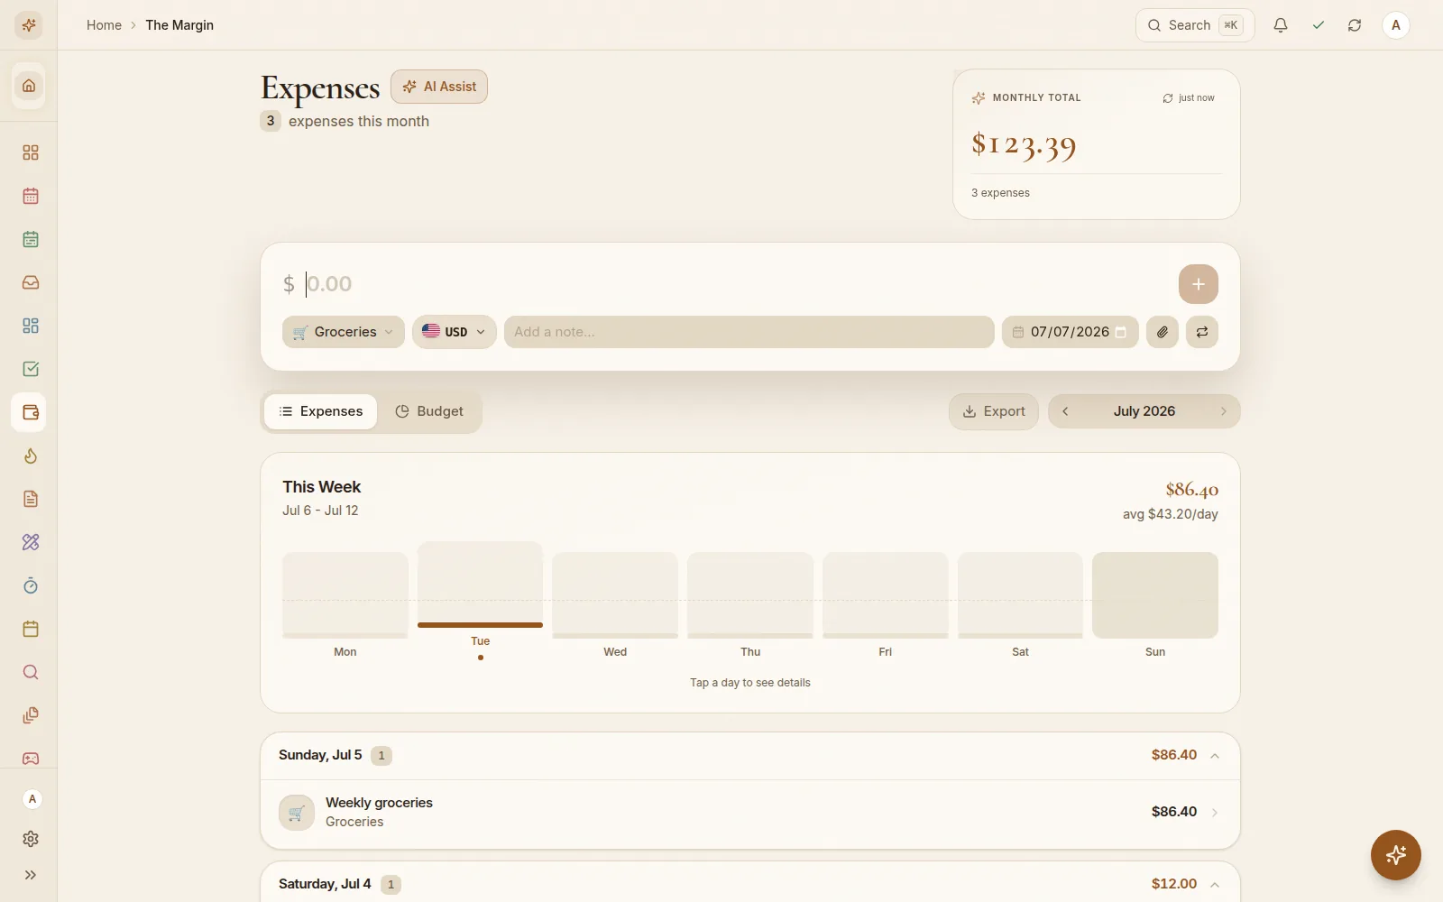Collapse the Sunday, Jul 5 group
Viewport: 1443px width, 902px height.
(x=1215, y=756)
